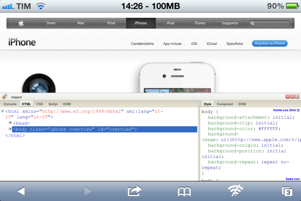Open bookmarks book icon
The image size is (301, 201).
[184, 192]
